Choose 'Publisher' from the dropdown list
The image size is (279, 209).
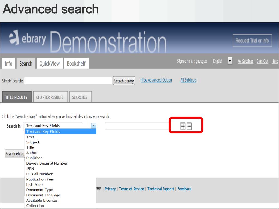coord(60,158)
